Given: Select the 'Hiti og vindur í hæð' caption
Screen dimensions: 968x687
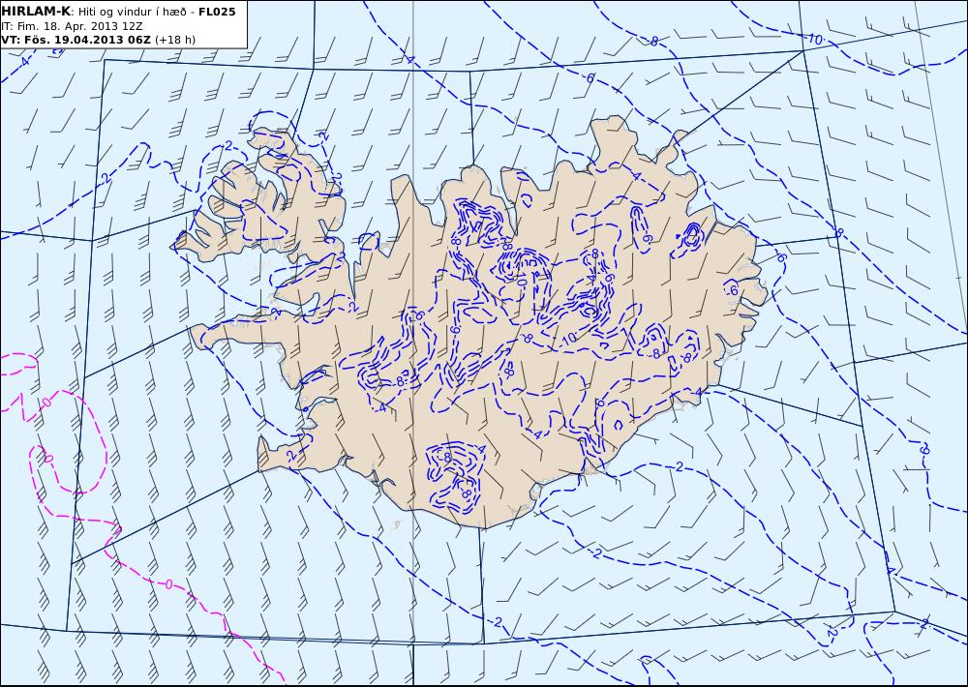Looking at the screenshot, I should point(133,13).
